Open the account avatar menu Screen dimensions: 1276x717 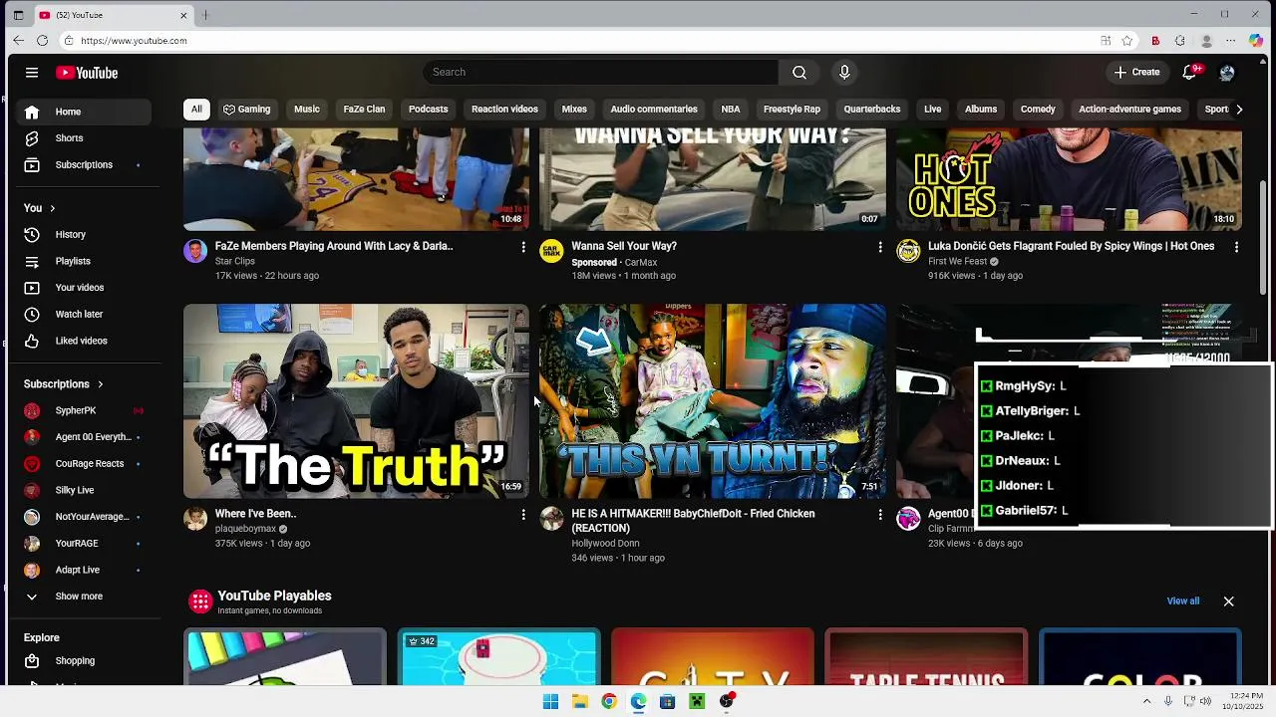click(x=1227, y=73)
